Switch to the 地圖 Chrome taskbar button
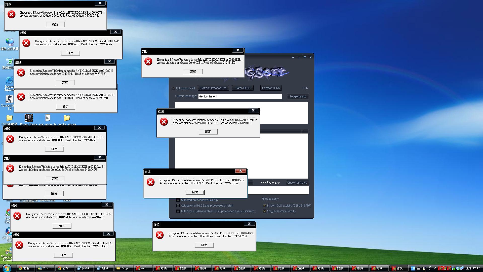483x272 pixels. click(26, 268)
